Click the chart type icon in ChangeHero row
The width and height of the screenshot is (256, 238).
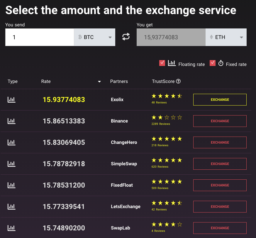(11, 142)
